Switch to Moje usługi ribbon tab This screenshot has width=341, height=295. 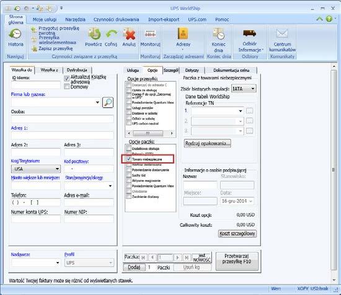[45, 19]
